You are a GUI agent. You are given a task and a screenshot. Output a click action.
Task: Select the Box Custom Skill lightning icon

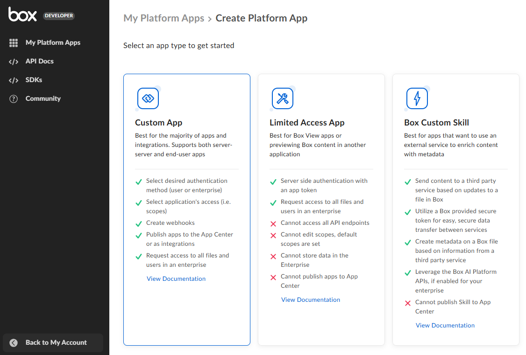[417, 98]
